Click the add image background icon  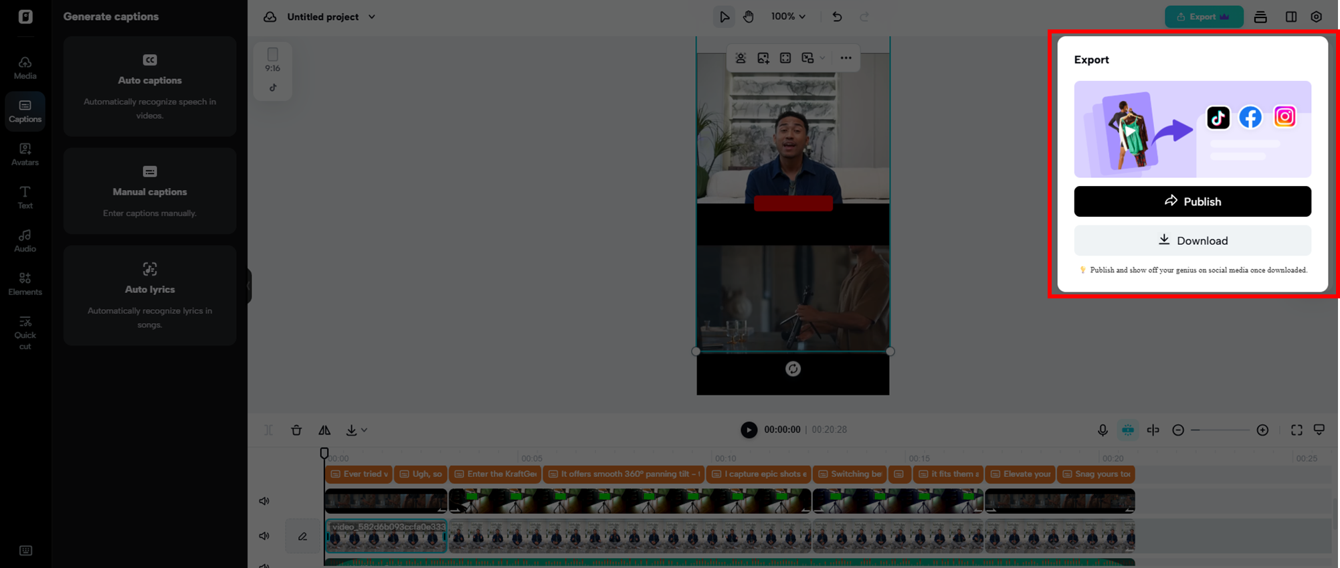point(763,58)
